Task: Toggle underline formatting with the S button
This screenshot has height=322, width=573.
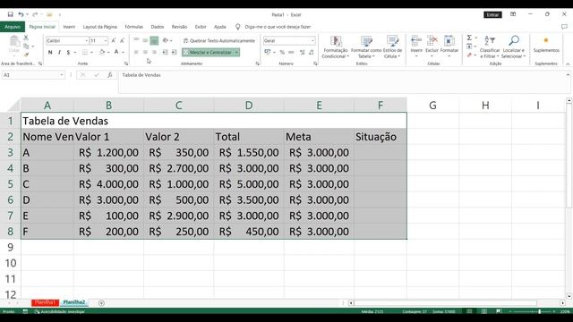Action: 68,52
